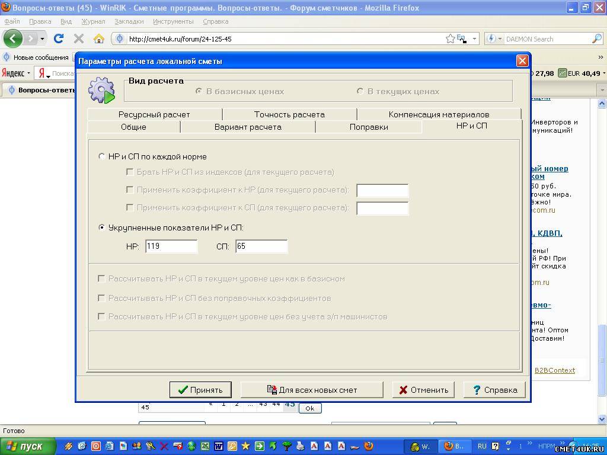Open the Файл menu
The height and width of the screenshot is (455, 607).
point(12,22)
